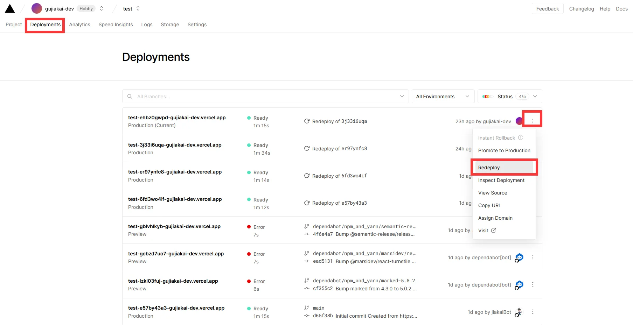Click branch icon for marked-5.0.2 branch
Image resolution: width=633 pixels, height=325 pixels.
pos(307,281)
